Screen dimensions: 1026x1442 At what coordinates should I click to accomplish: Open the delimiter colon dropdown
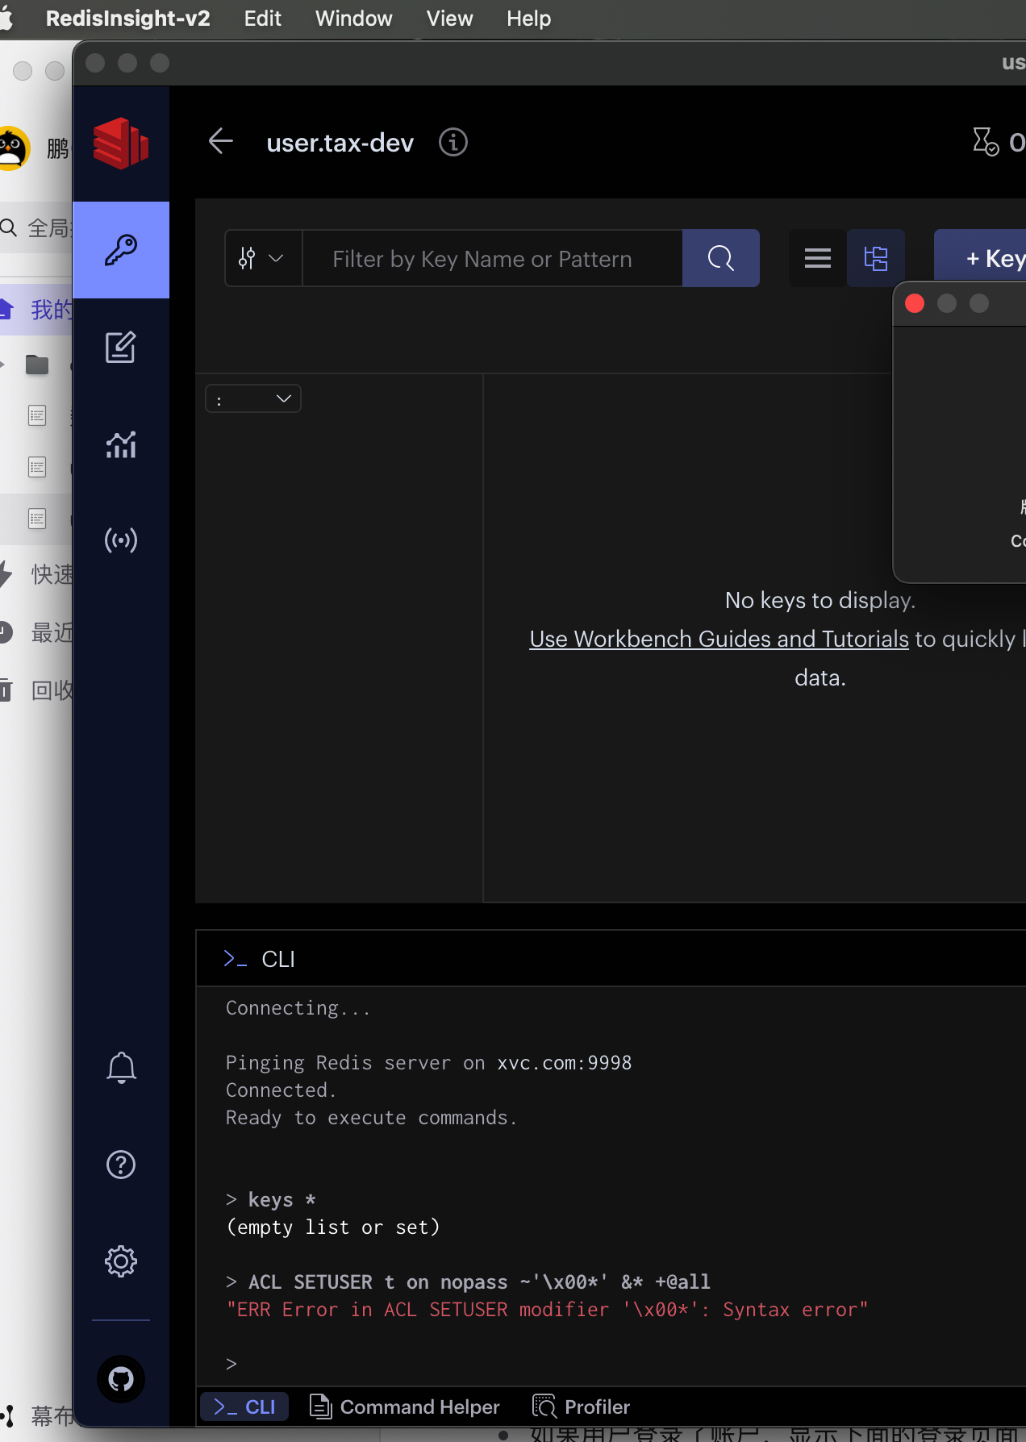click(252, 398)
